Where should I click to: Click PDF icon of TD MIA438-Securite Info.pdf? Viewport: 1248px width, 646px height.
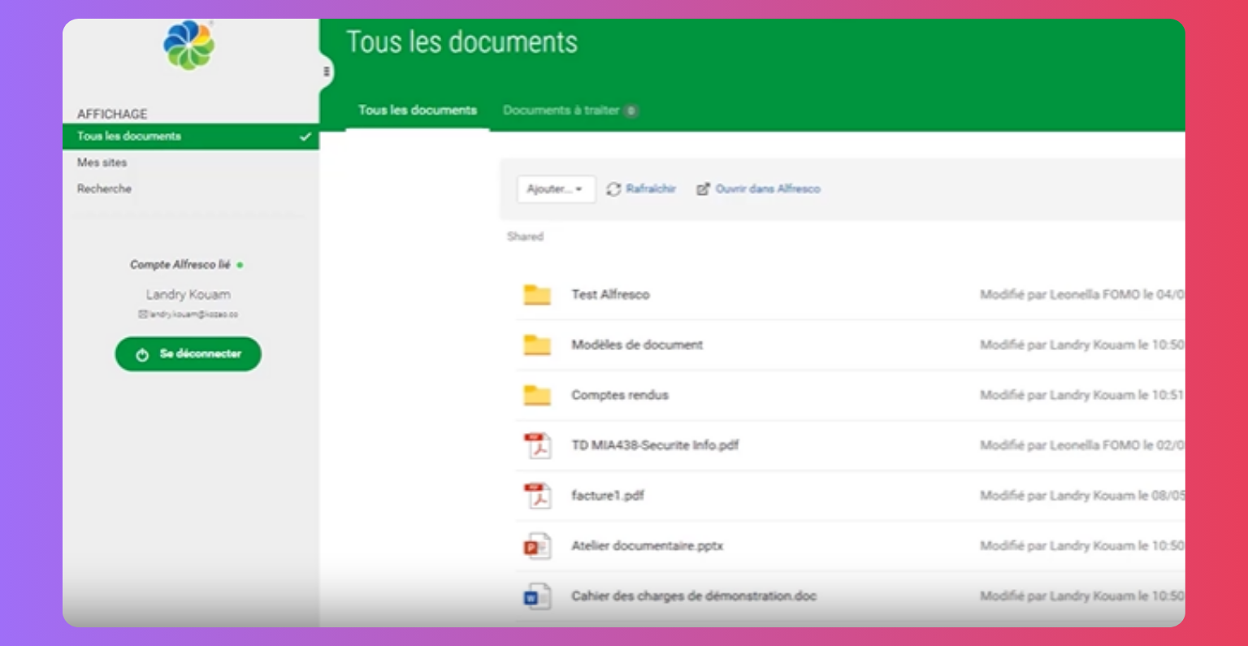pos(537,445)
